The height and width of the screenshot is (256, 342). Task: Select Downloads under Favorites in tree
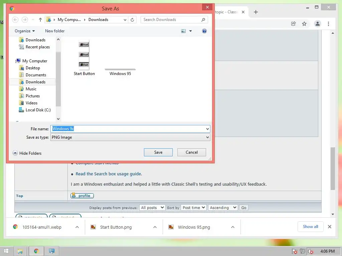tap(32, 40)
